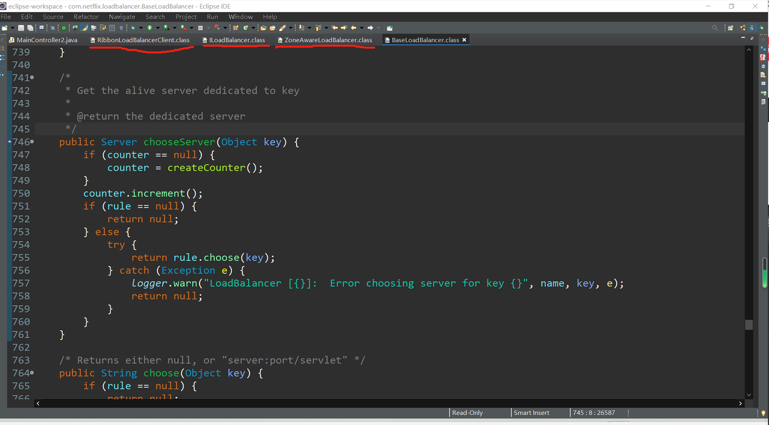The image size is (769, 425).
Task: Click the Open Type icon
Action: coord(264,28)
